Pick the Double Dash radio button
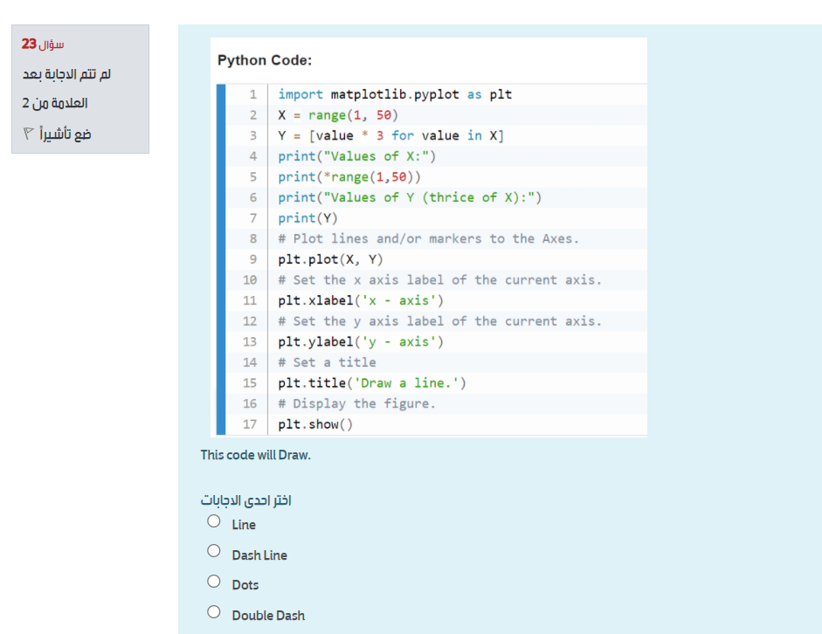 (213, 611)
